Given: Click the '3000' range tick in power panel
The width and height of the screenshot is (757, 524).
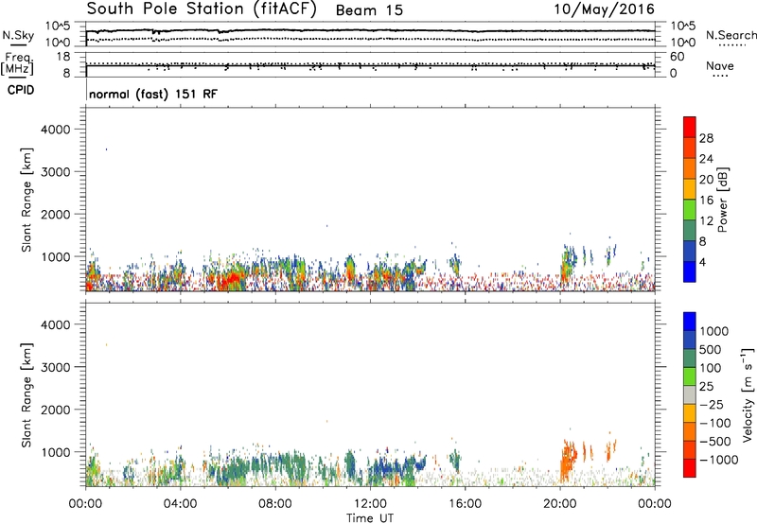Looking at the screenshot, I should click(55, 172).
